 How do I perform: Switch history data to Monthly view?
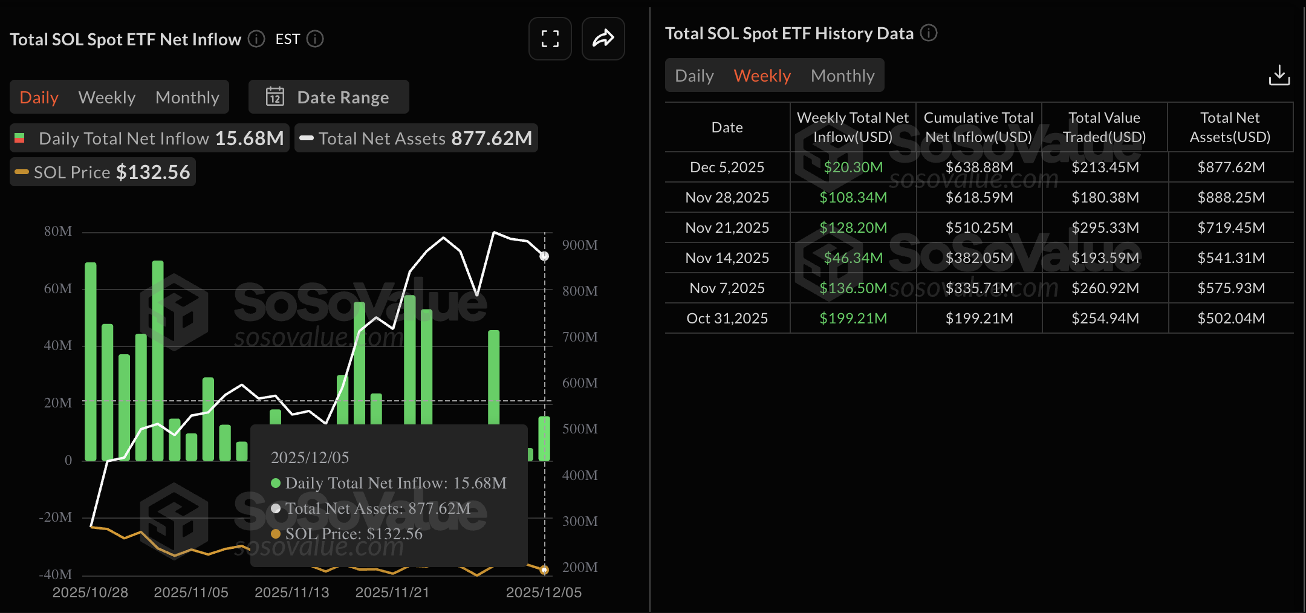843,75
